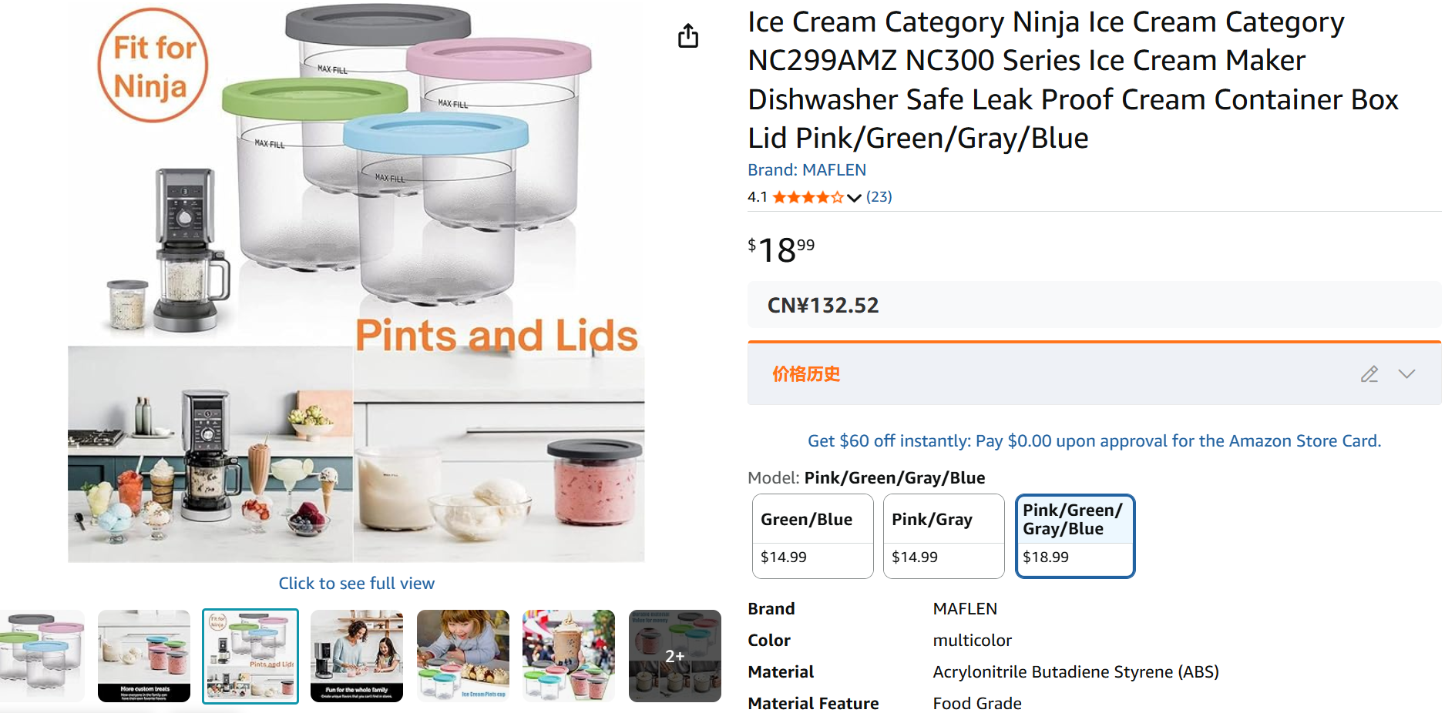Open the 2+ more images thumbnail
This screenshot has width=1455, height=713.
click(x=675, y=656)
